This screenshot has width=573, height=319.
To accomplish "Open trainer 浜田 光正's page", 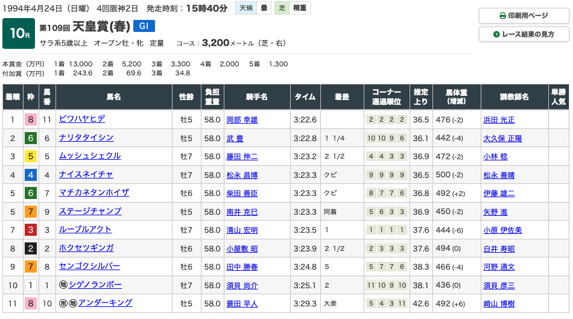I will click(x=499, y=119).
